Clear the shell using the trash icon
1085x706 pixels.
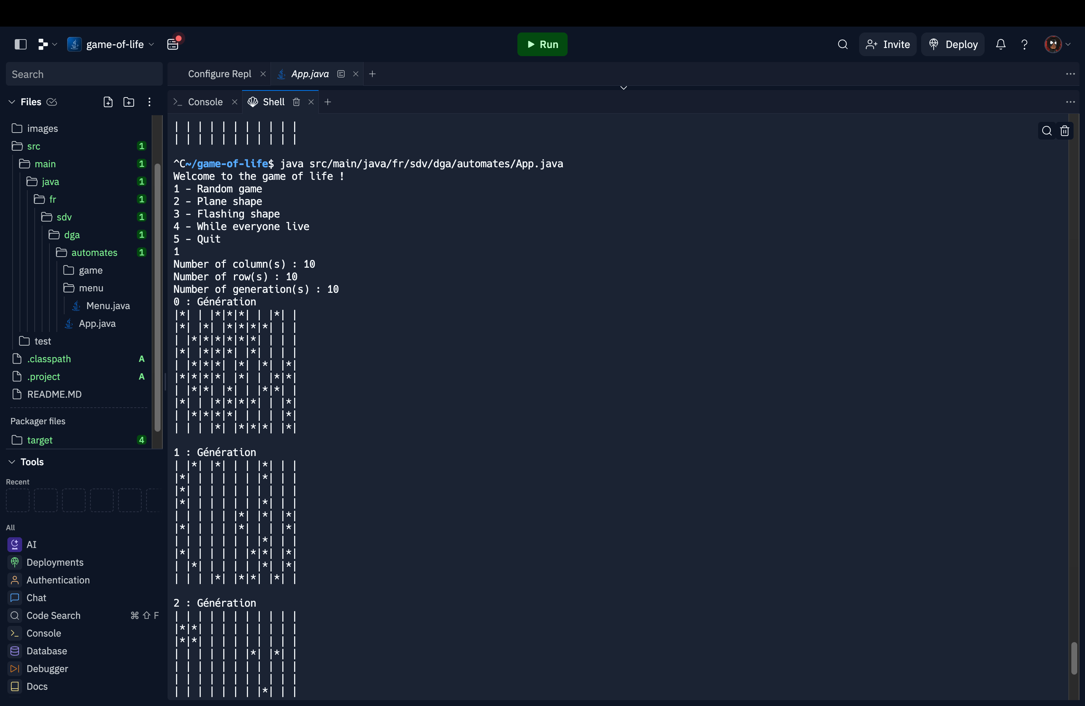pos(1064,131)
